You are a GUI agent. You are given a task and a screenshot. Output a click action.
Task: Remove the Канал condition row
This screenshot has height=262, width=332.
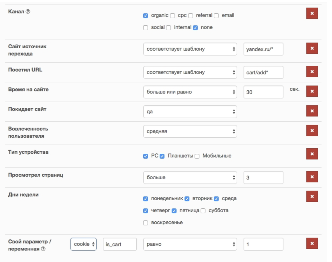click(x=312, y=13)
